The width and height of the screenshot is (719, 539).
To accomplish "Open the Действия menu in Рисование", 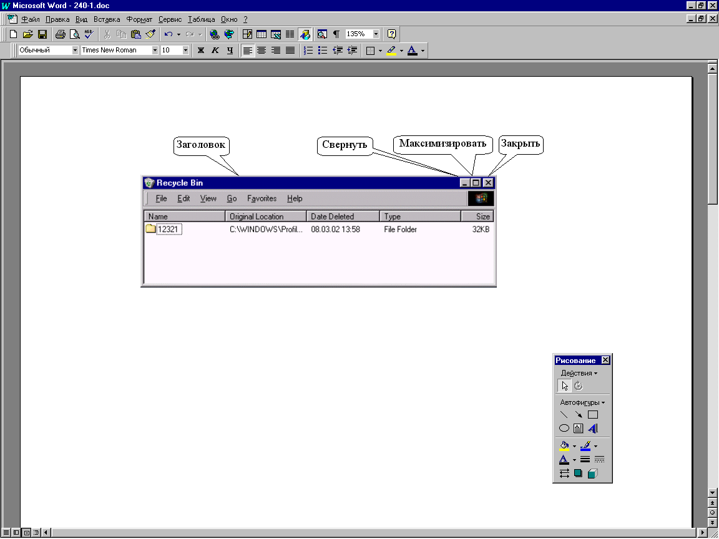I will [579, 373].
